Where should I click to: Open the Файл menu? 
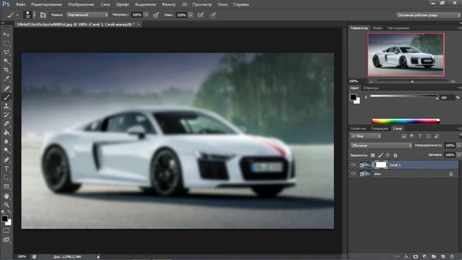pyautogui.click(x=20, y=4)
